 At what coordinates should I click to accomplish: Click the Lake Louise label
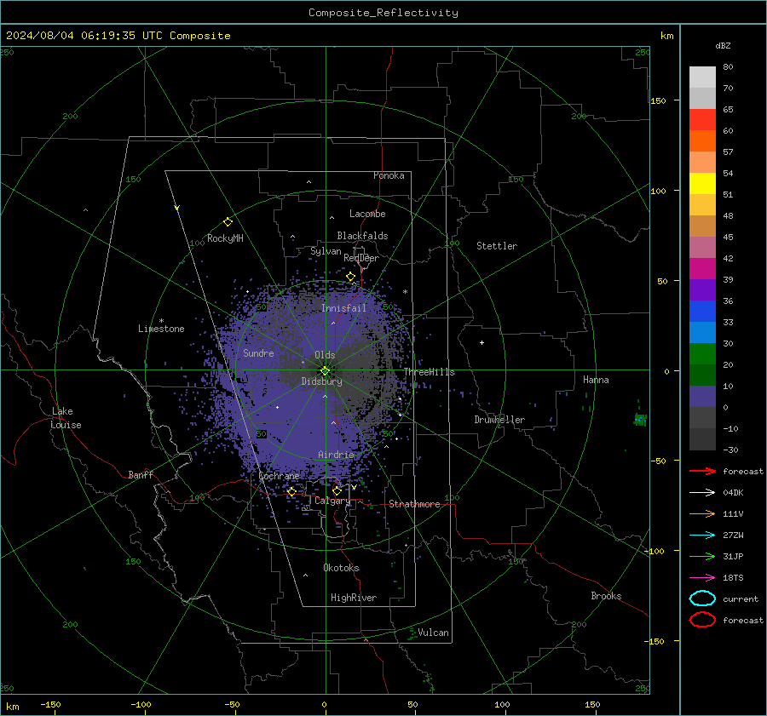coord(66,418)
